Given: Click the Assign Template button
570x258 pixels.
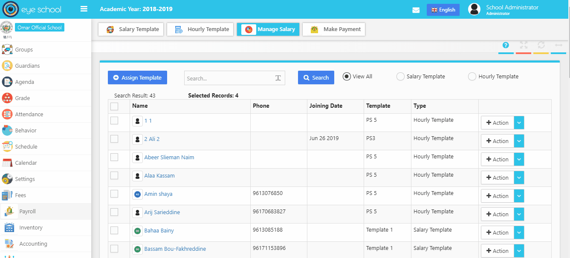Looking at the screenshot, I should point(137,77).
